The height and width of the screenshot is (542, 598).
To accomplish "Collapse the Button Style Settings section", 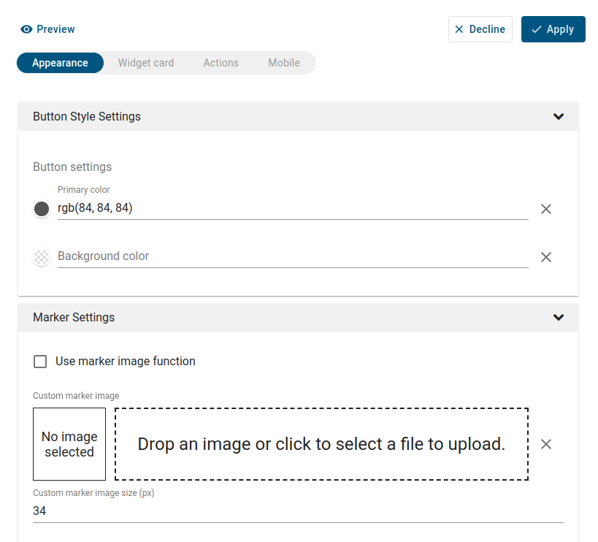I will tap(559, 117).
